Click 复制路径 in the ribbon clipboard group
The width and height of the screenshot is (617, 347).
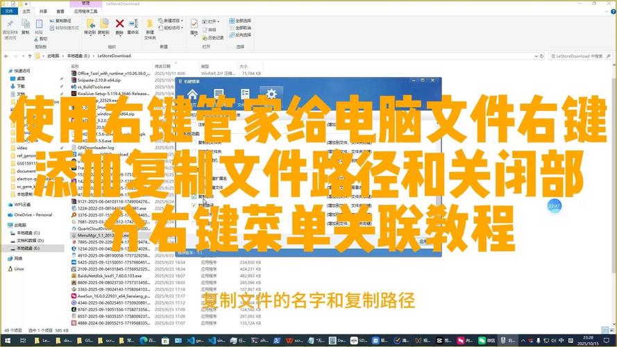(60, 21)
